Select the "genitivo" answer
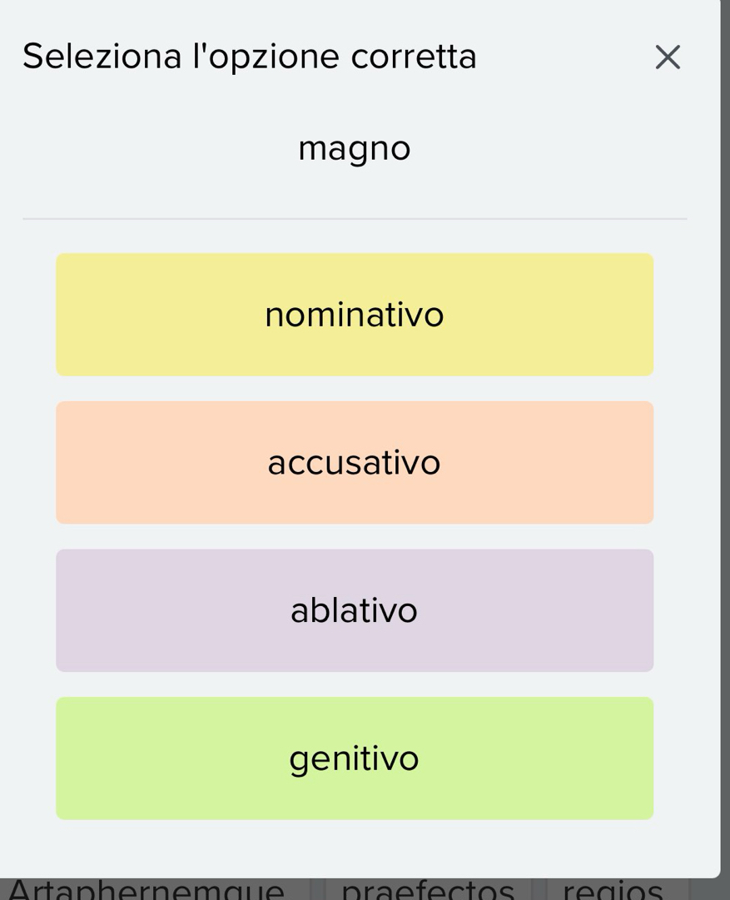 click(x=355, y=758)
